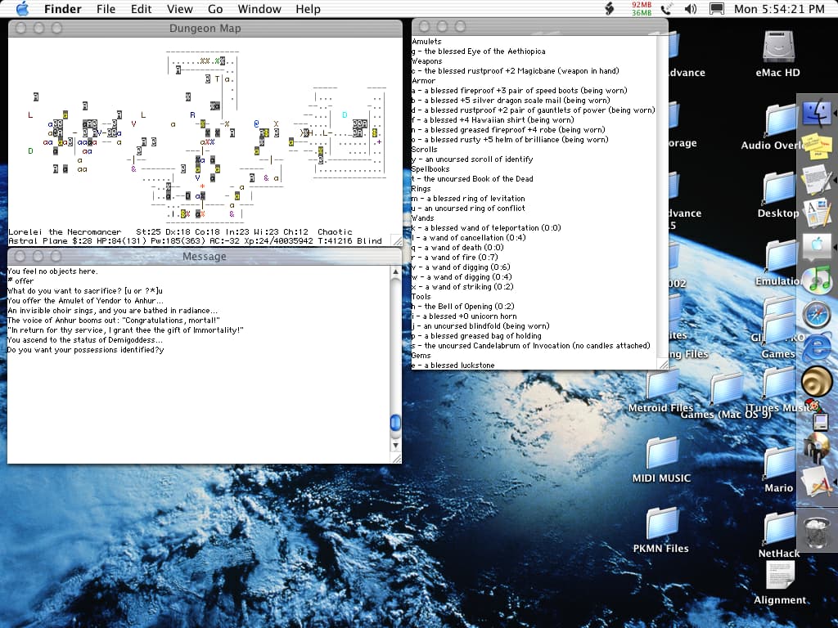This screenshot has height=628, width=838.
Task: Open the Finder menu
Action: tap(62, 9)
